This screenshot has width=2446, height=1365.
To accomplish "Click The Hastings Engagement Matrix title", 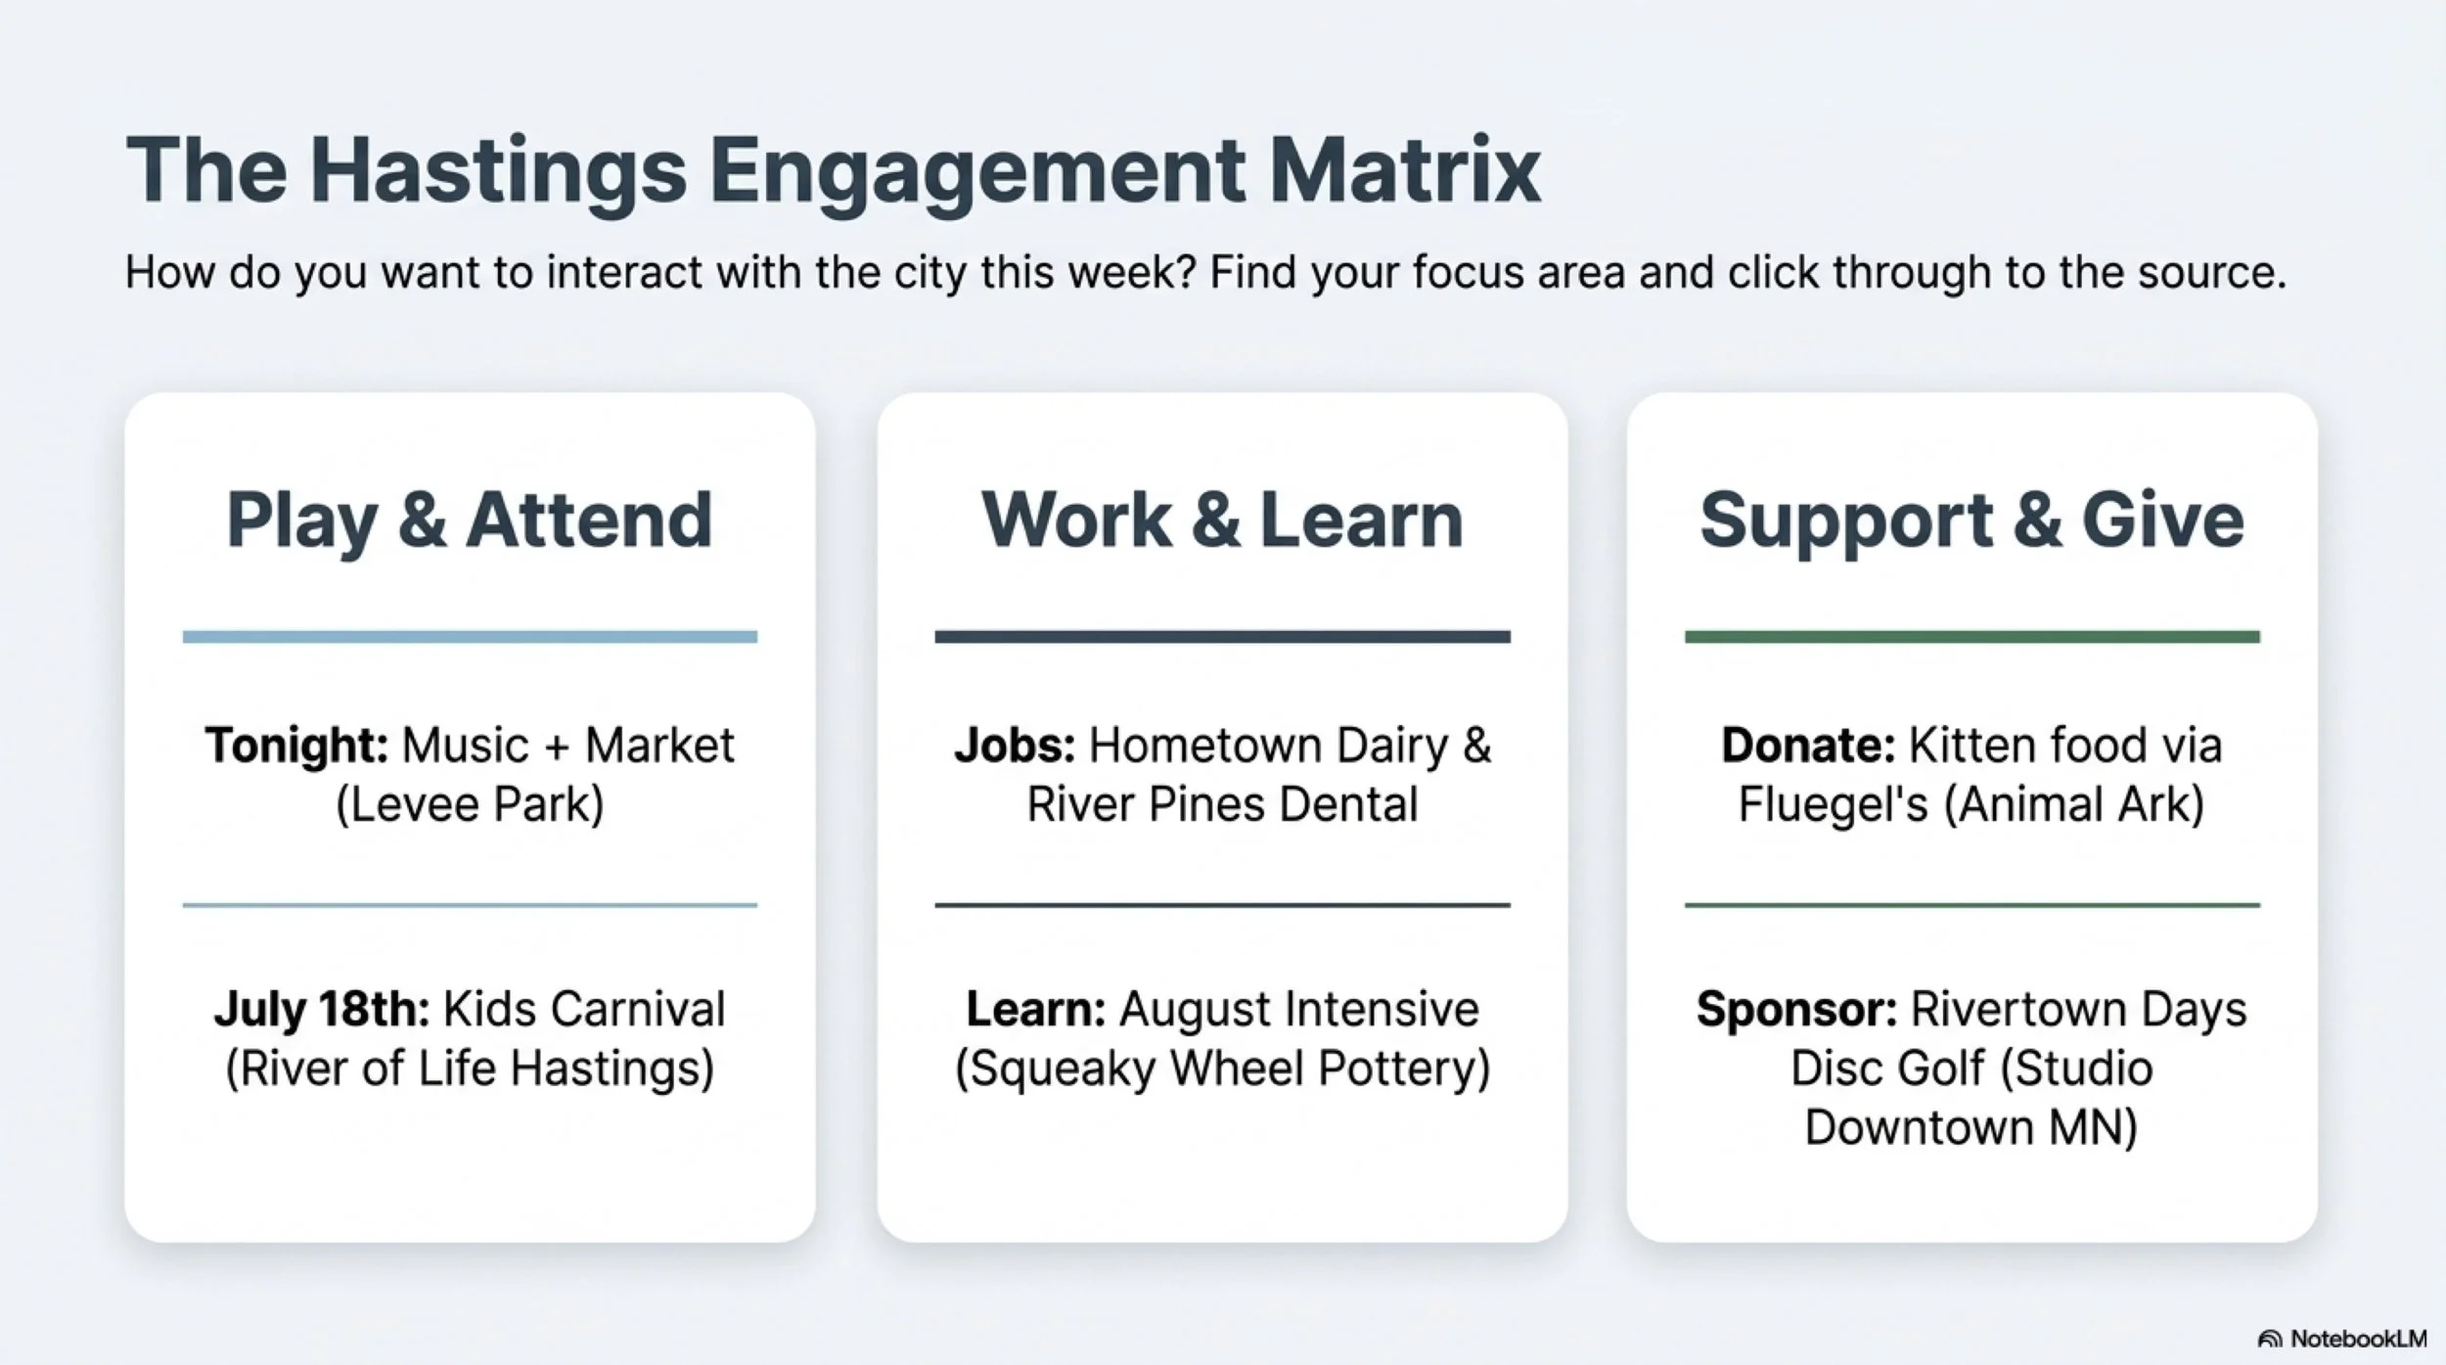I will [x=834, y=173].
